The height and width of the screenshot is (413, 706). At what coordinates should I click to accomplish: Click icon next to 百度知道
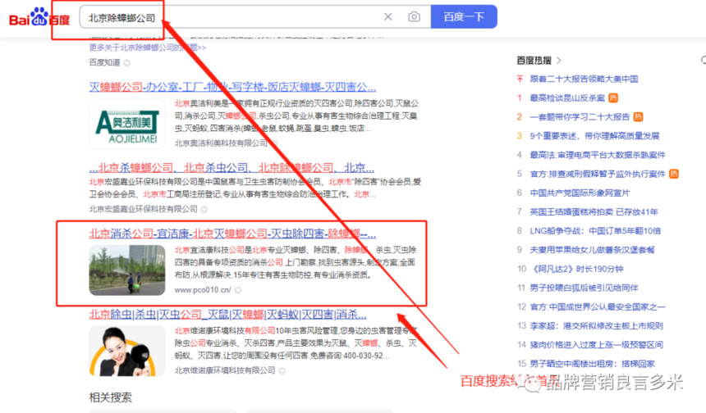pyautogui.click(x=127, y=63)
